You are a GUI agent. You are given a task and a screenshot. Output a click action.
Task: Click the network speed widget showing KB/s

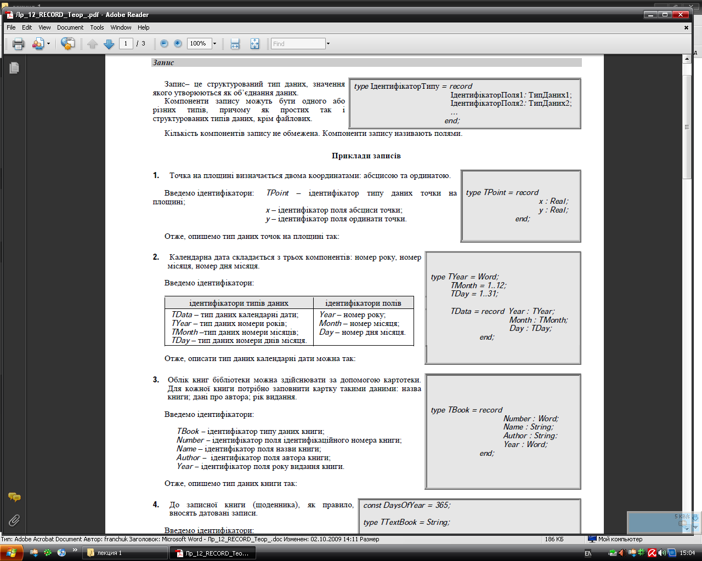pyautogui.click(x=664, y=522)
